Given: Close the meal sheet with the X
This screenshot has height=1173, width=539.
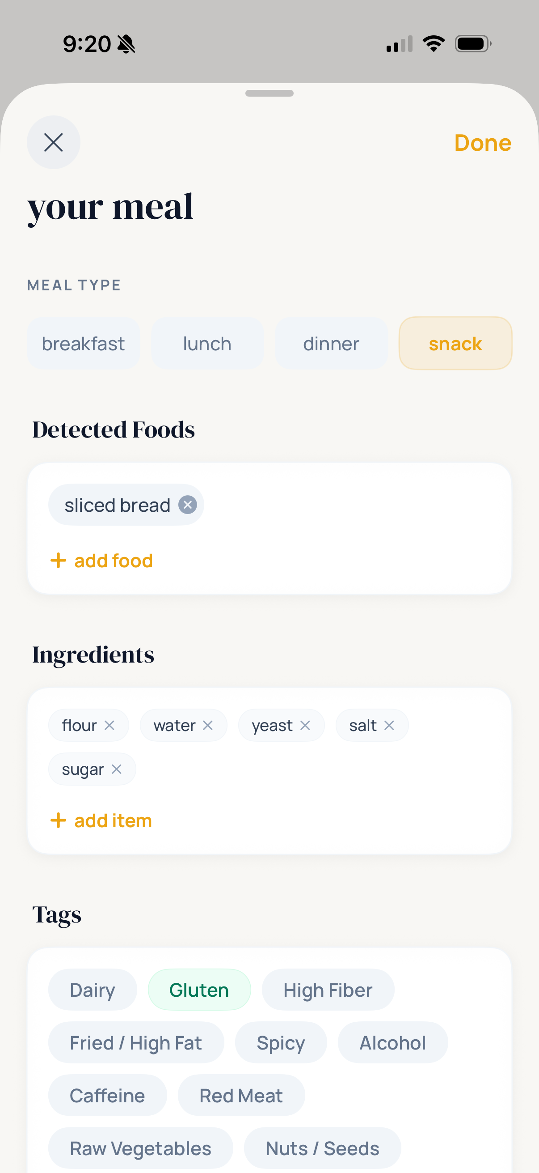Looking at the screenshot, I should click(x=53, y=143).
